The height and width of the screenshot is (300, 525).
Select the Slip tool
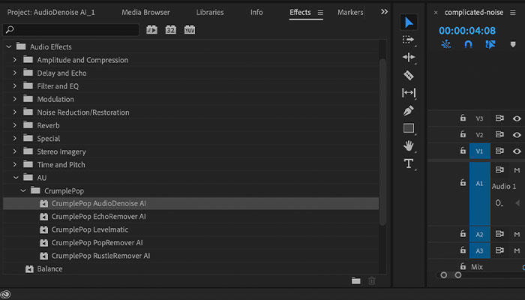(409, 93)
